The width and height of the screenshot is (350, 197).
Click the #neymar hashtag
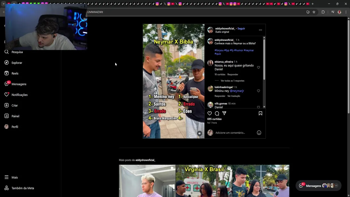[249, 50]
